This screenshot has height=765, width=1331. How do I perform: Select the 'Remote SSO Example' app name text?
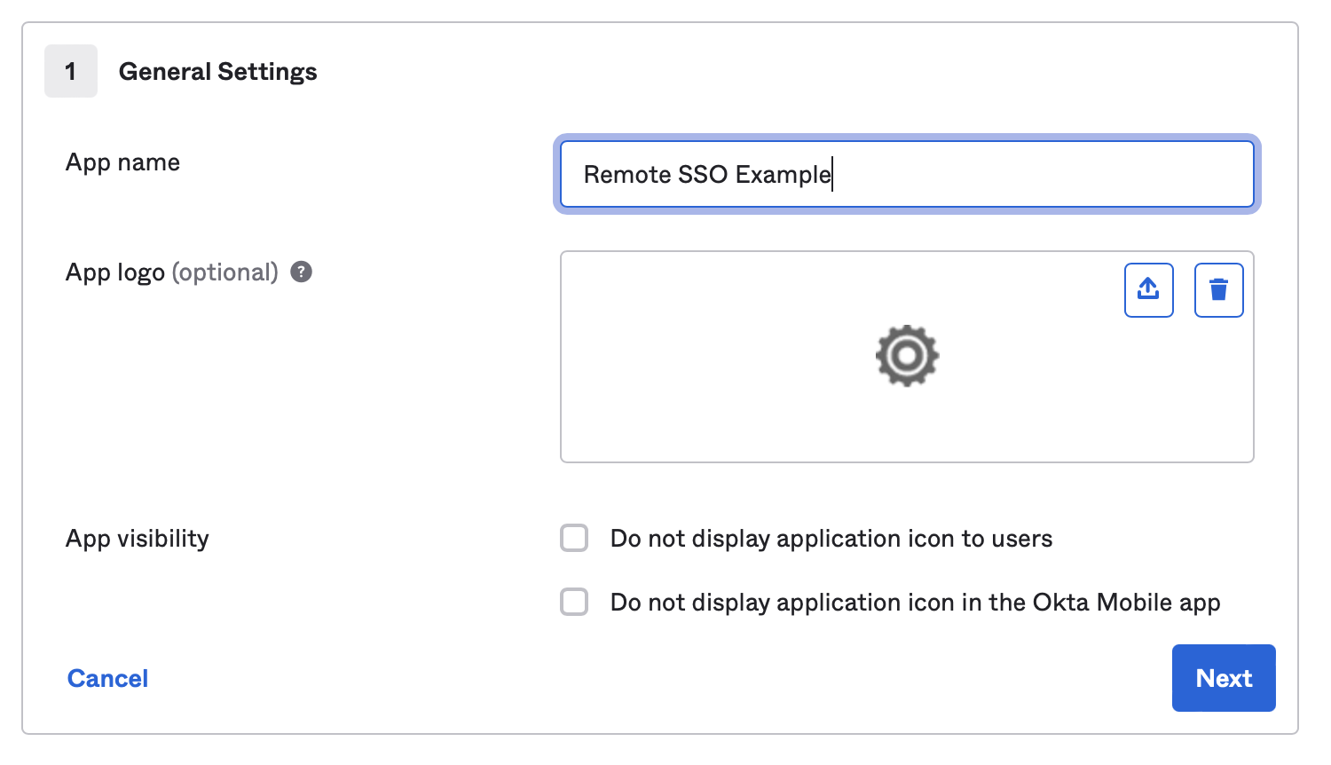tap(705, 174)
